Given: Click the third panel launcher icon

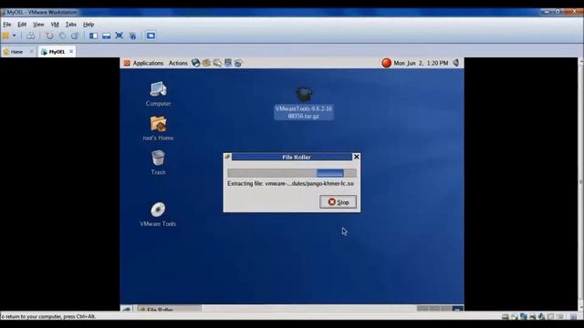Looking at the screenshot, I should tap(217, 63).
